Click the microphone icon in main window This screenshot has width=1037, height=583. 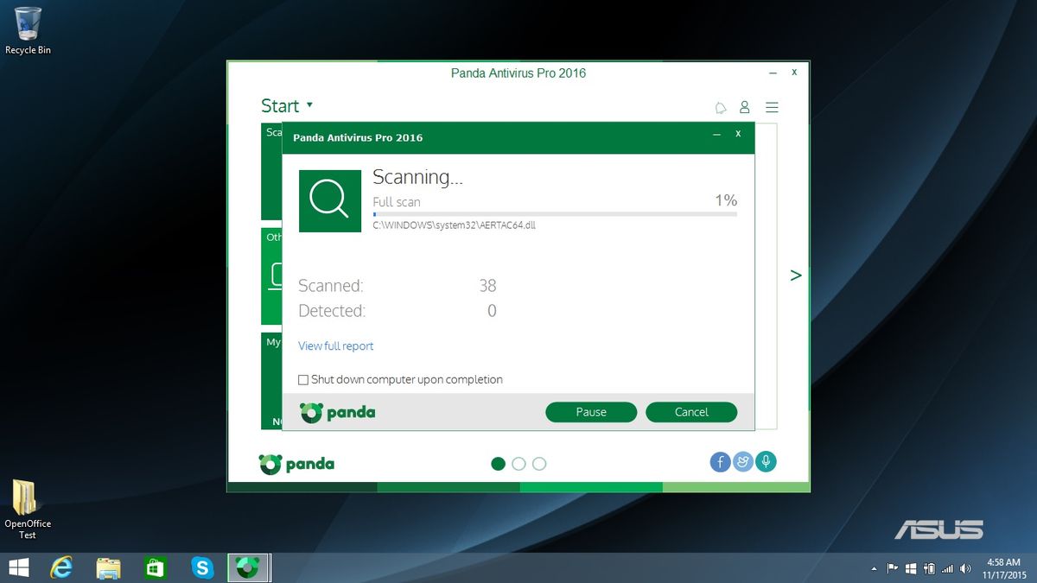click(765, 462)
